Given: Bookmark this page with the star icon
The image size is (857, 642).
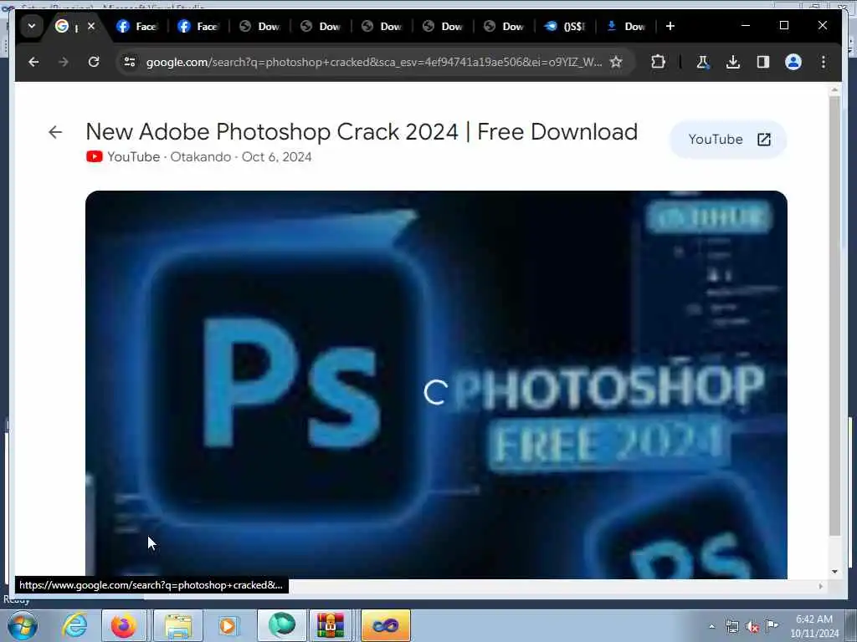Looking at the screenshot, I should pos(616,62).
